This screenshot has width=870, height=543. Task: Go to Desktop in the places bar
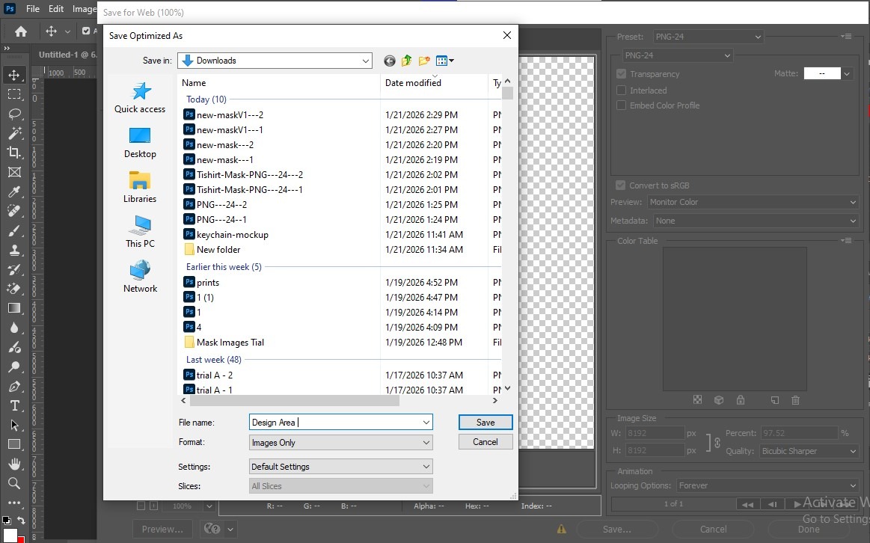[140, 142]
